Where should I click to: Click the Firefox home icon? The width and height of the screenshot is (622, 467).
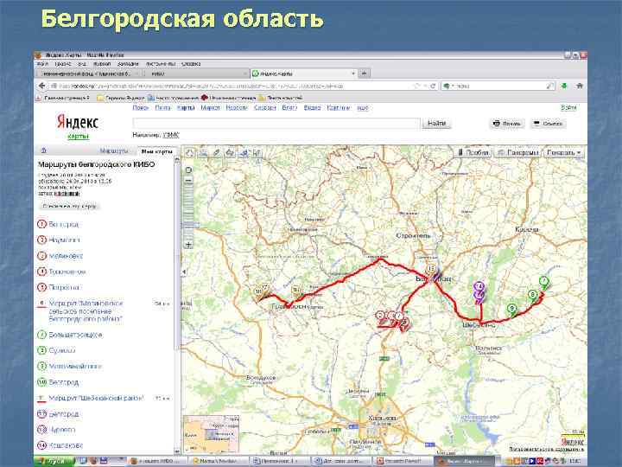pyautogui.click(x=579, y=86)
